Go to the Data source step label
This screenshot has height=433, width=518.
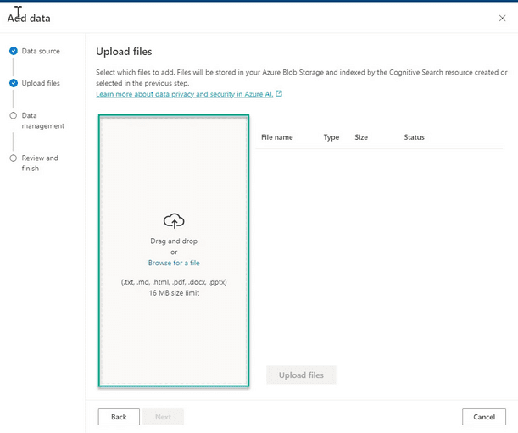point(41,51)
